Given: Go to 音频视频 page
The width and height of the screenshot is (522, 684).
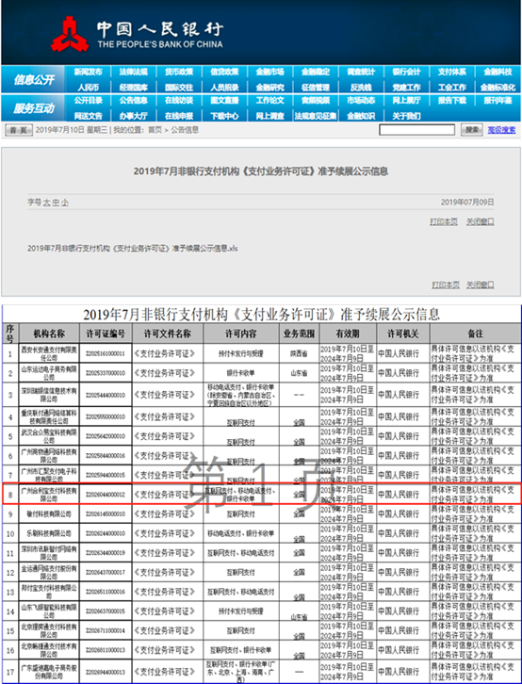Looking at the screenshot, I should [316, 100].
